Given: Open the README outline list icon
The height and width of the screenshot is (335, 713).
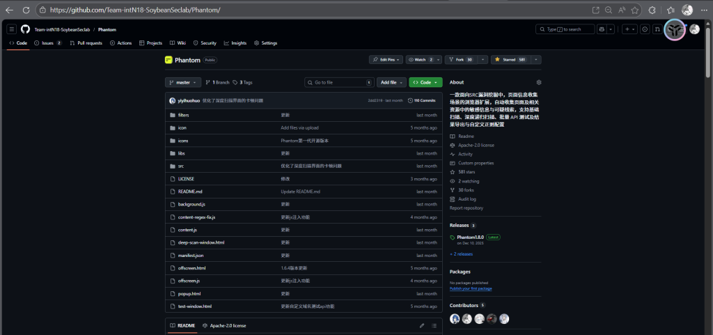Looking at the screenshot, I should (x=434, y=325).
